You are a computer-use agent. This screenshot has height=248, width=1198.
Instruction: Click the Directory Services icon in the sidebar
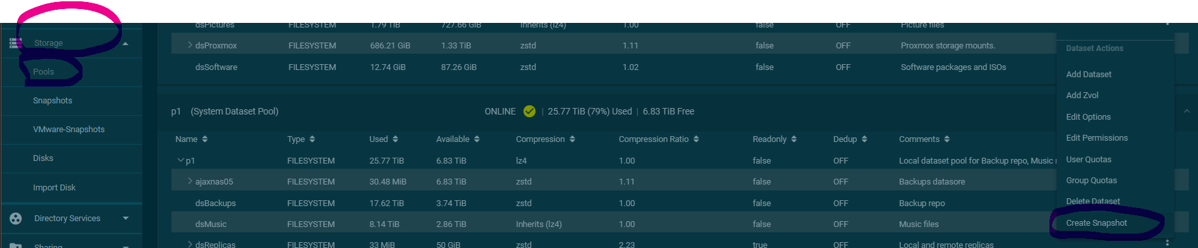pyautogui.click(x=16, y=219)
